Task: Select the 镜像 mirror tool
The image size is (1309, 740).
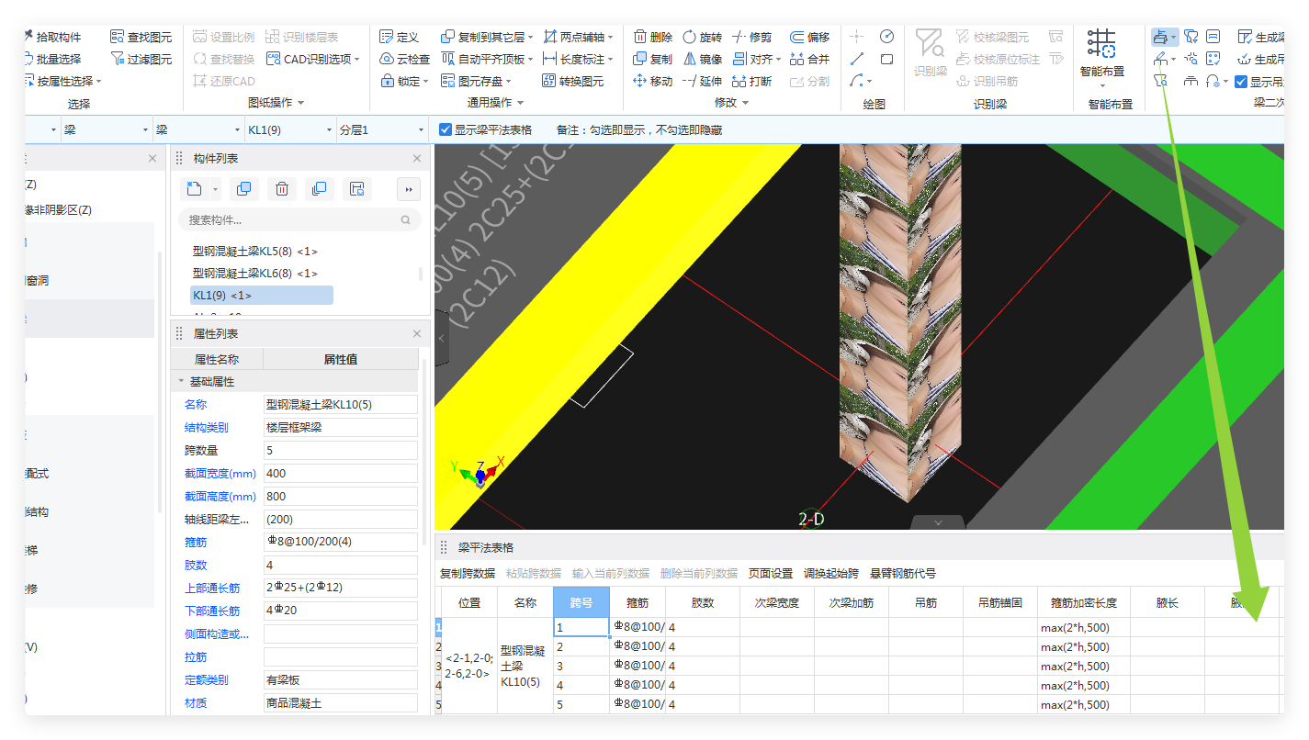Action: click(x=703, y=59)
